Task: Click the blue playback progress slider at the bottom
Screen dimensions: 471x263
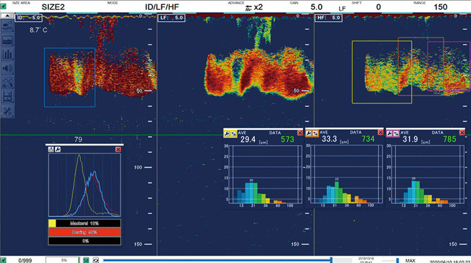Action: (219, 259)
